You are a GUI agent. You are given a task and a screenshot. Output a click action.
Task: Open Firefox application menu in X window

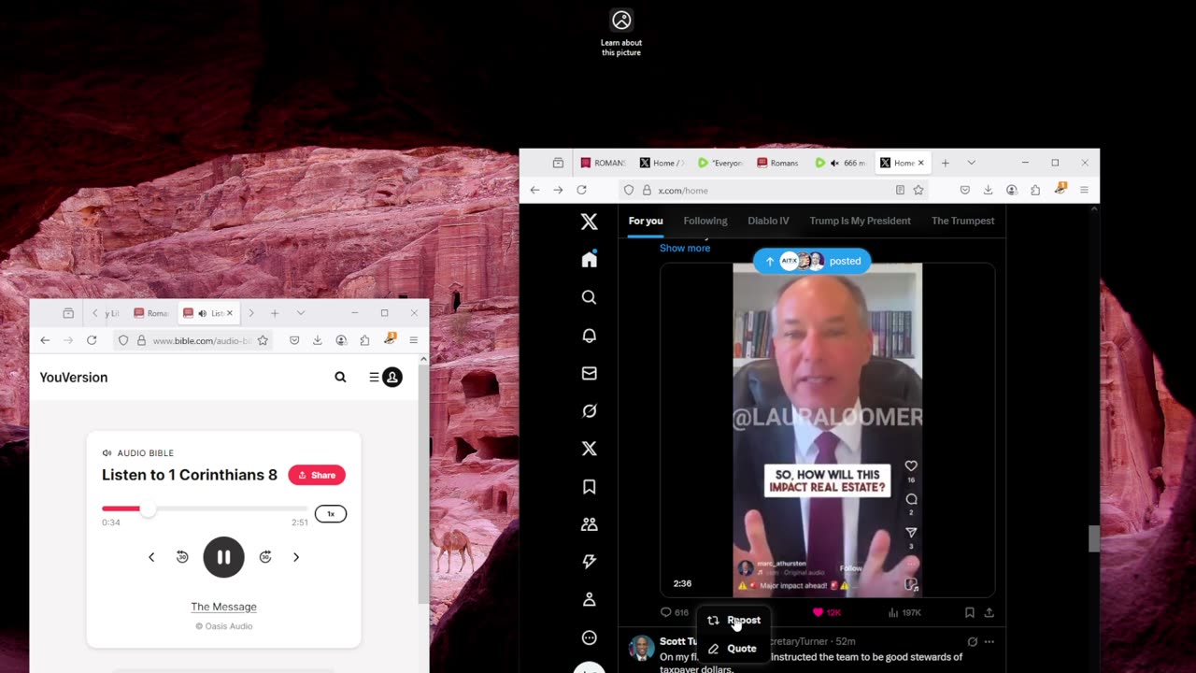pyautogui.click(x=1084, y=190)
